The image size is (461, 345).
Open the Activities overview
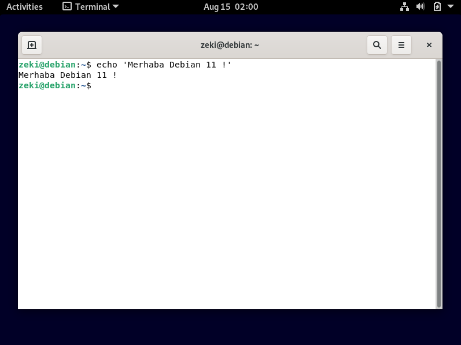pos(24,7)
